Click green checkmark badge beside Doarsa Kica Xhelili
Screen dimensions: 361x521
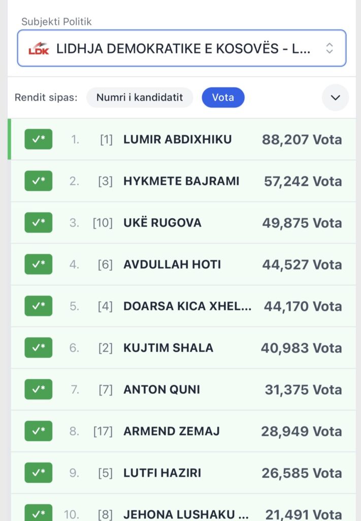click(x=39, y=306)
